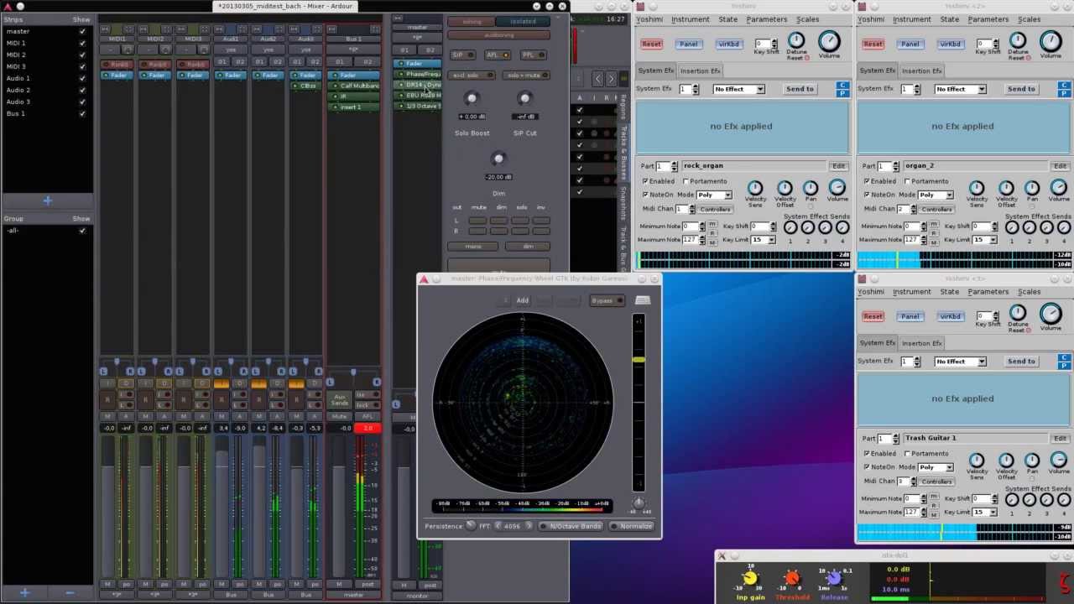Click the Dim level knob in monitor section

click(x=498, y=159)
